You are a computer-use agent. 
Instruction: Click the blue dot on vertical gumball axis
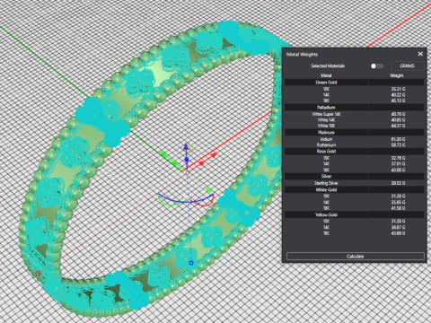(187, 160)
